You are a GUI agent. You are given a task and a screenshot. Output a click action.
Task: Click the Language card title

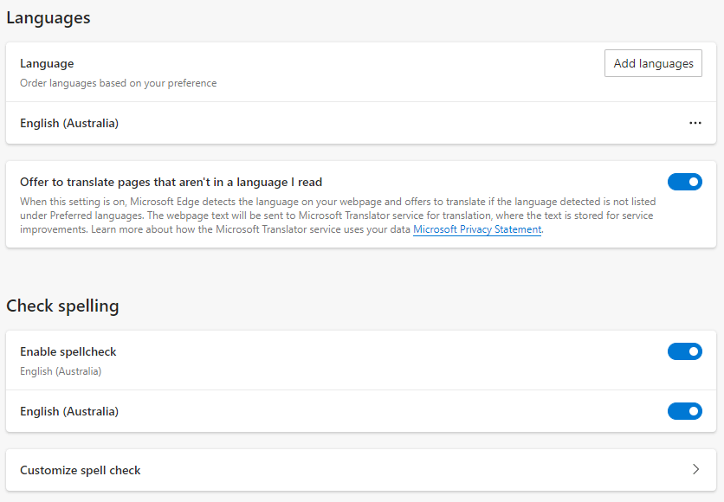(x=47, y=63)
